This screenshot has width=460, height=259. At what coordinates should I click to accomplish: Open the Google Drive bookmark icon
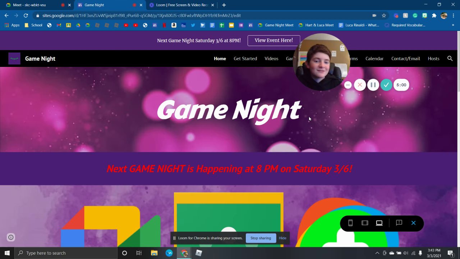[x=78, y=25]
